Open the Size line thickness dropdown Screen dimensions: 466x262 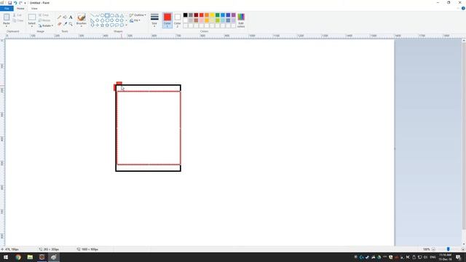(154, 20)
